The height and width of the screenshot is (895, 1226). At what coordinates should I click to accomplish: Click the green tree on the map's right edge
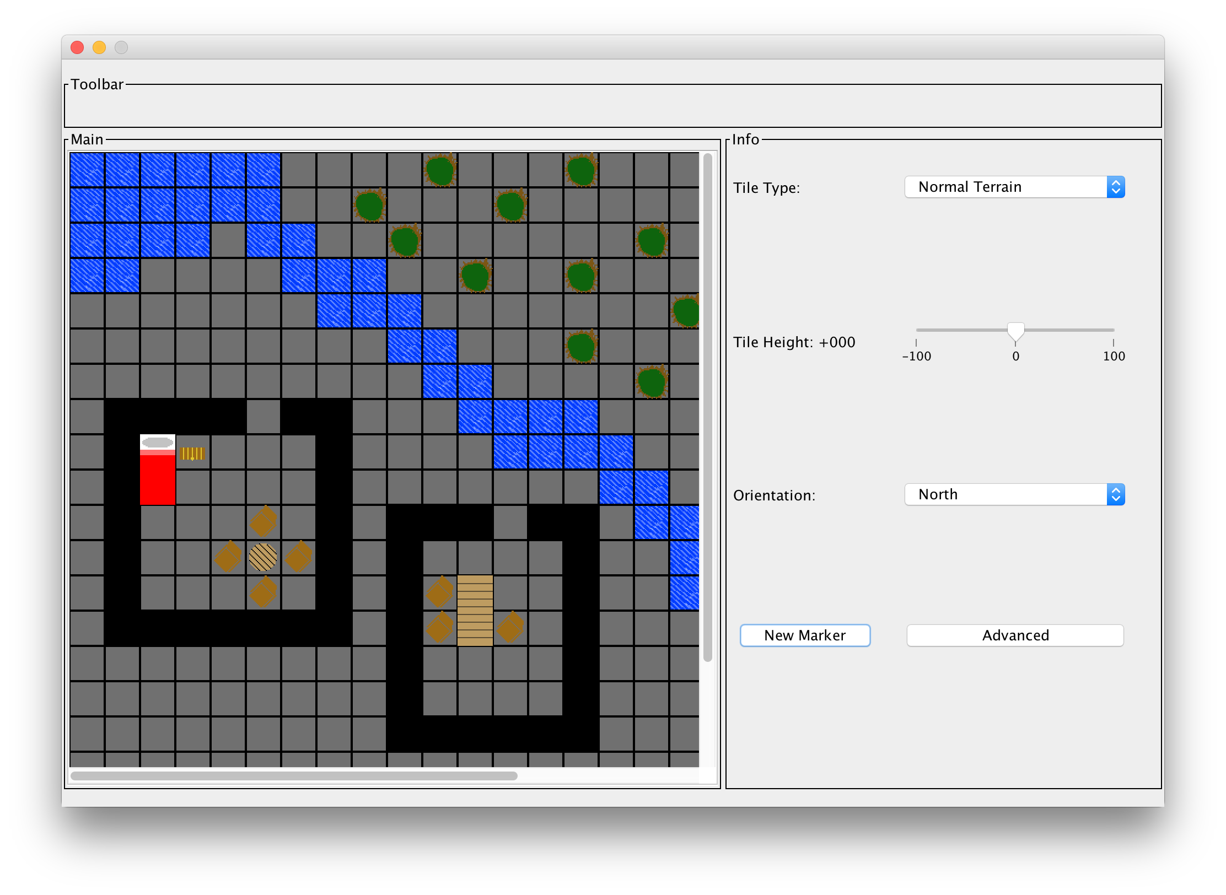point(686,311)
